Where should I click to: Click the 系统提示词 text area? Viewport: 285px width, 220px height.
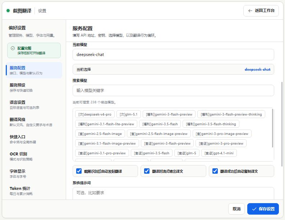(173, 193)
